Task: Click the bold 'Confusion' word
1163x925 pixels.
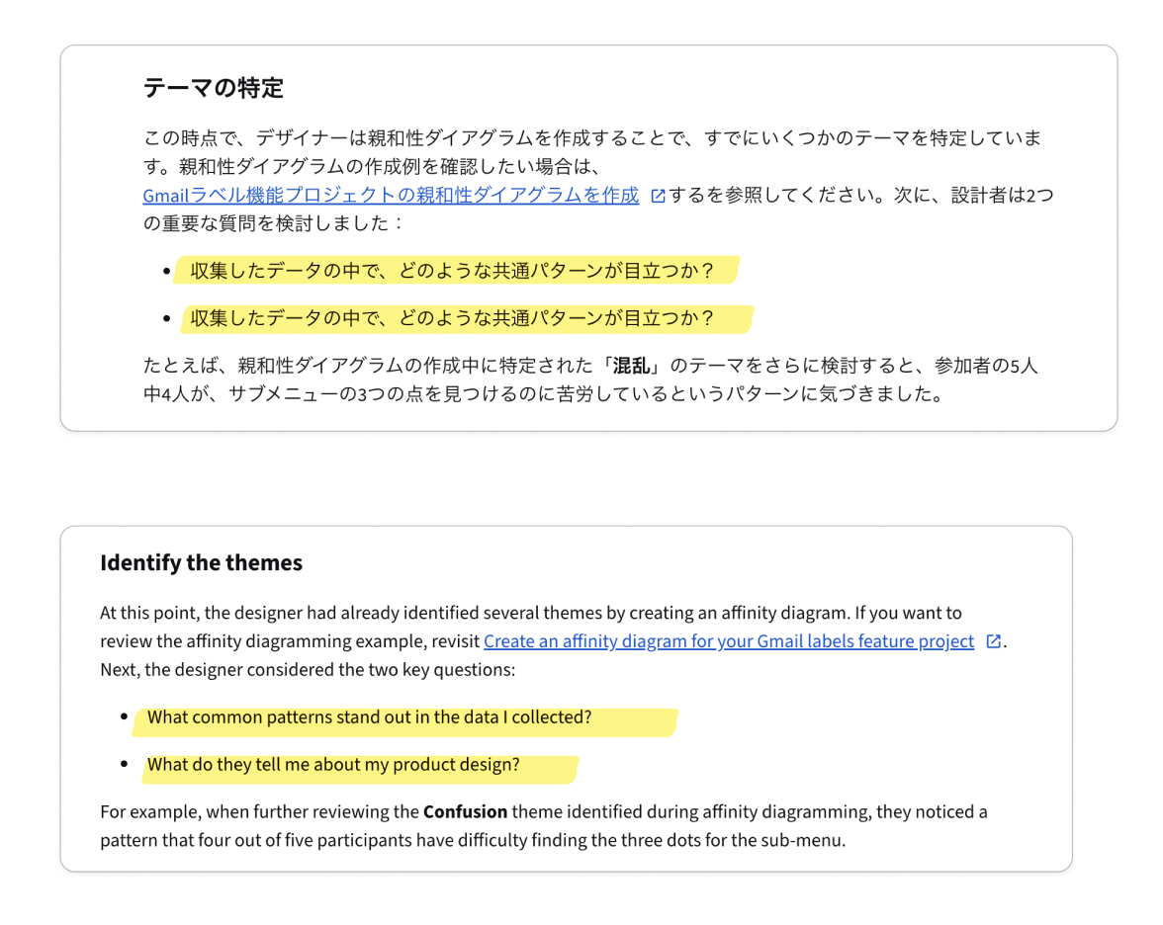Action: click(x=465, y=812)
